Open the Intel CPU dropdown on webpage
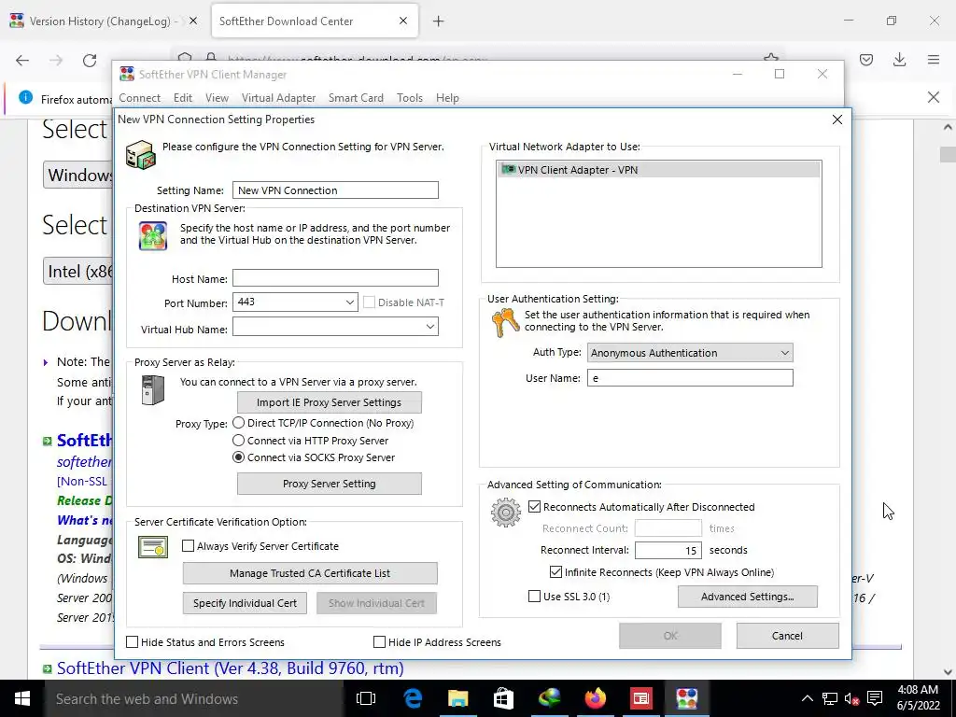Screen dimensions: 956x717 pos(78,272)
